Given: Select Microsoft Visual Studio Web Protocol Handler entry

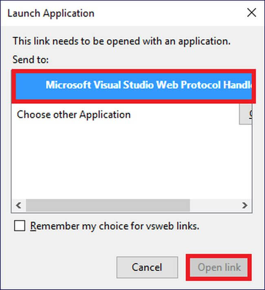Looking at the screenshot, I should click(x=148, y=85).
